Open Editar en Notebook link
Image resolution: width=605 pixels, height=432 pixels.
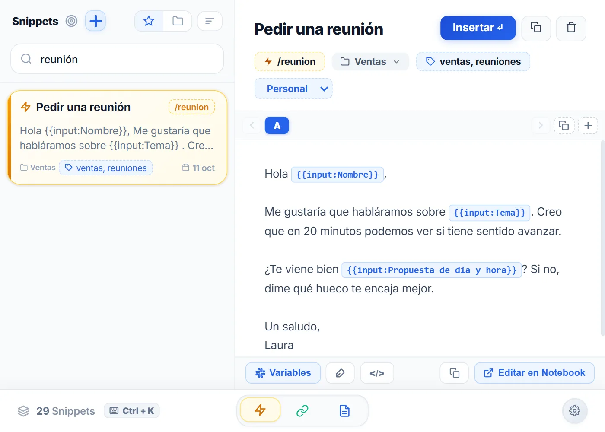tap(535, 373)
